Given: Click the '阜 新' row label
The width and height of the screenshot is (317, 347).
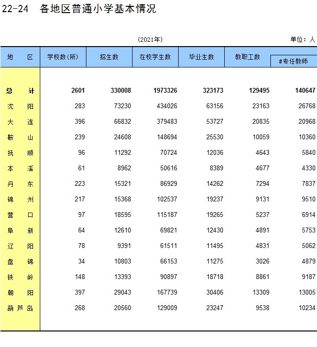Looking at the screenshot, I should click(x=20, y=231).
